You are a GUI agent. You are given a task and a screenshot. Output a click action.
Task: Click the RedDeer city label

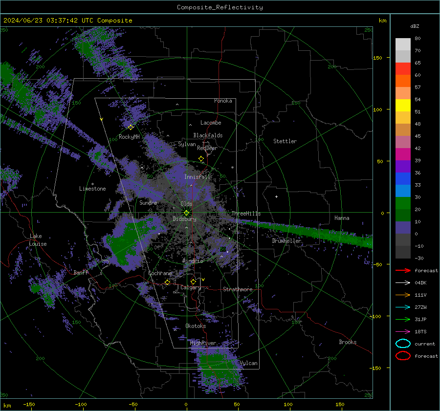pyautogui.click(x=207, y=148)
